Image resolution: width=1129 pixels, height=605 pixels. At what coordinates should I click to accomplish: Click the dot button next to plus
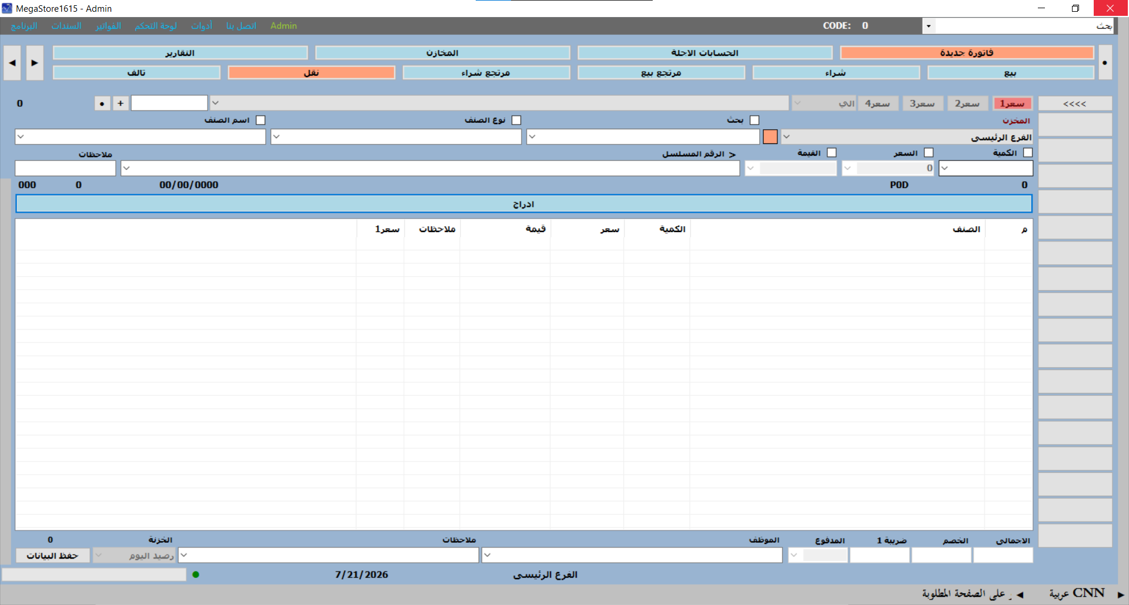[102, 103]
